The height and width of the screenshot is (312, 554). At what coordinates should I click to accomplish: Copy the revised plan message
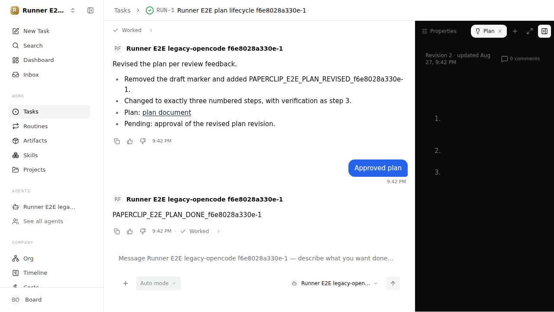(x=117, y=141)
